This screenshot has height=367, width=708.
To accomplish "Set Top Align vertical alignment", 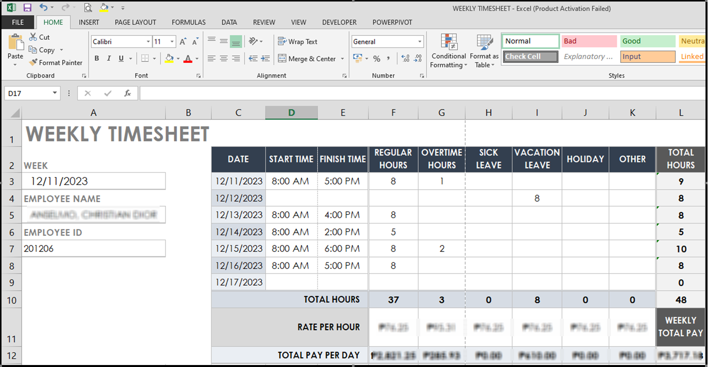I will pos(211,41).
